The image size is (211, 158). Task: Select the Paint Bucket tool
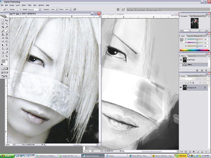pyautogui.click(x=7, y=38)
